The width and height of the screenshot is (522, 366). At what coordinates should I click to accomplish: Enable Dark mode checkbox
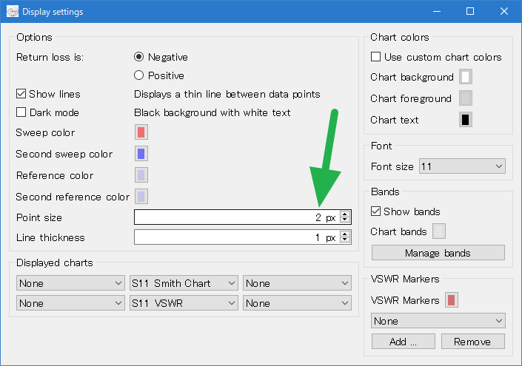point(21,112)
